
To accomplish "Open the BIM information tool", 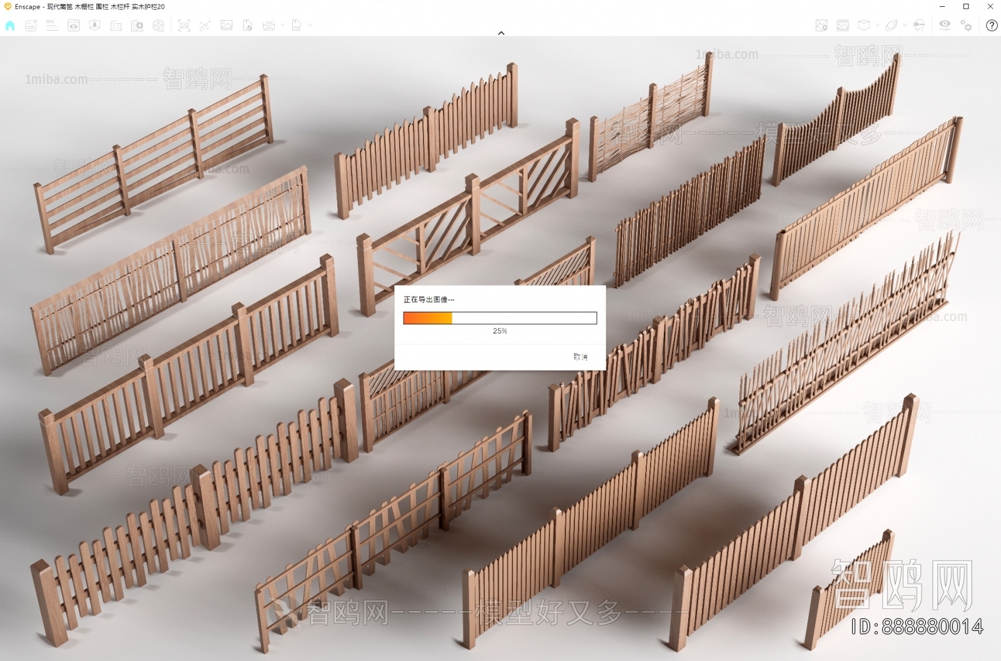I will 52,26.
